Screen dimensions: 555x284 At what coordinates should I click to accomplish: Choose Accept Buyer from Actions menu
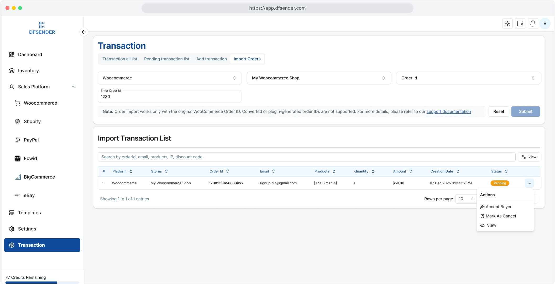point(498,207)
